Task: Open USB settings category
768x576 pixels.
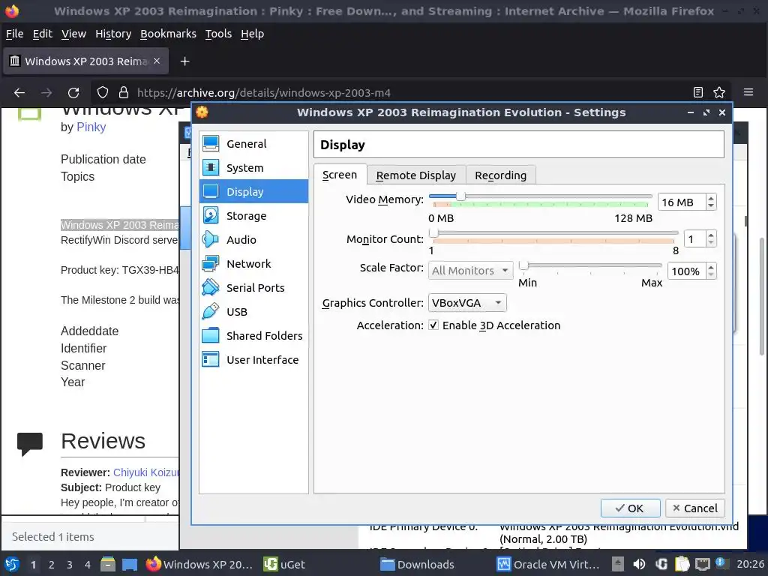Action: coord(253,311)
